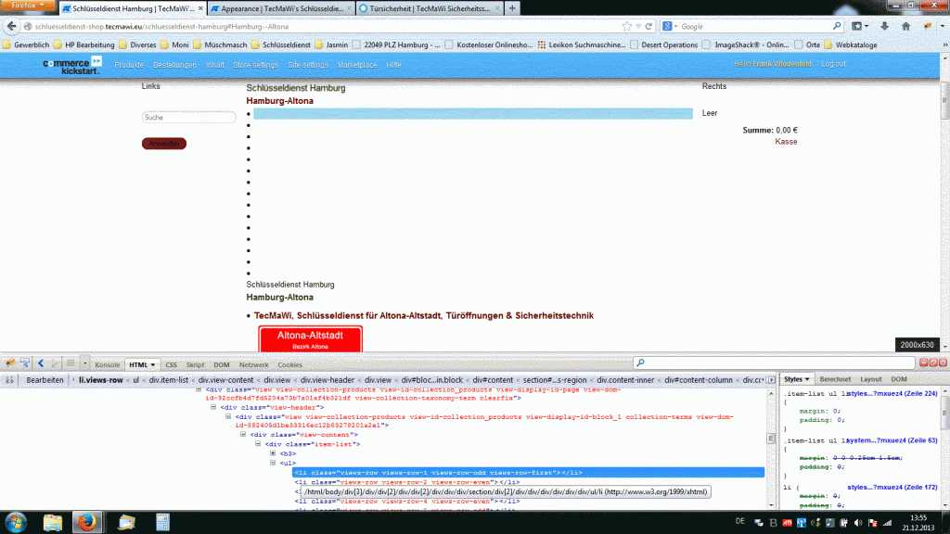Click the Bearbeiten button in Firebug
This screenshot has width=950, height=534.
coord(45,380)
